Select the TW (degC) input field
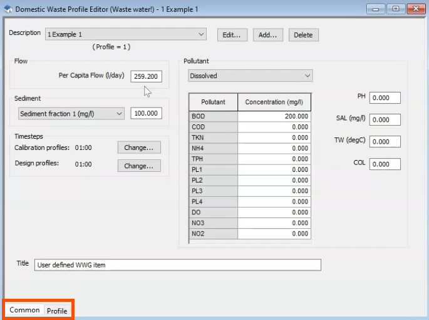429x320 pixels. (x=385, y=142)
